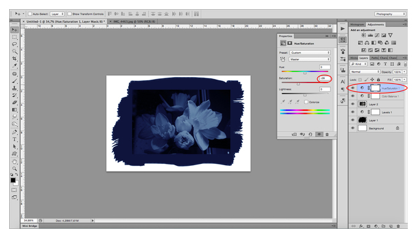Select the Pen tool

[14, 132]
